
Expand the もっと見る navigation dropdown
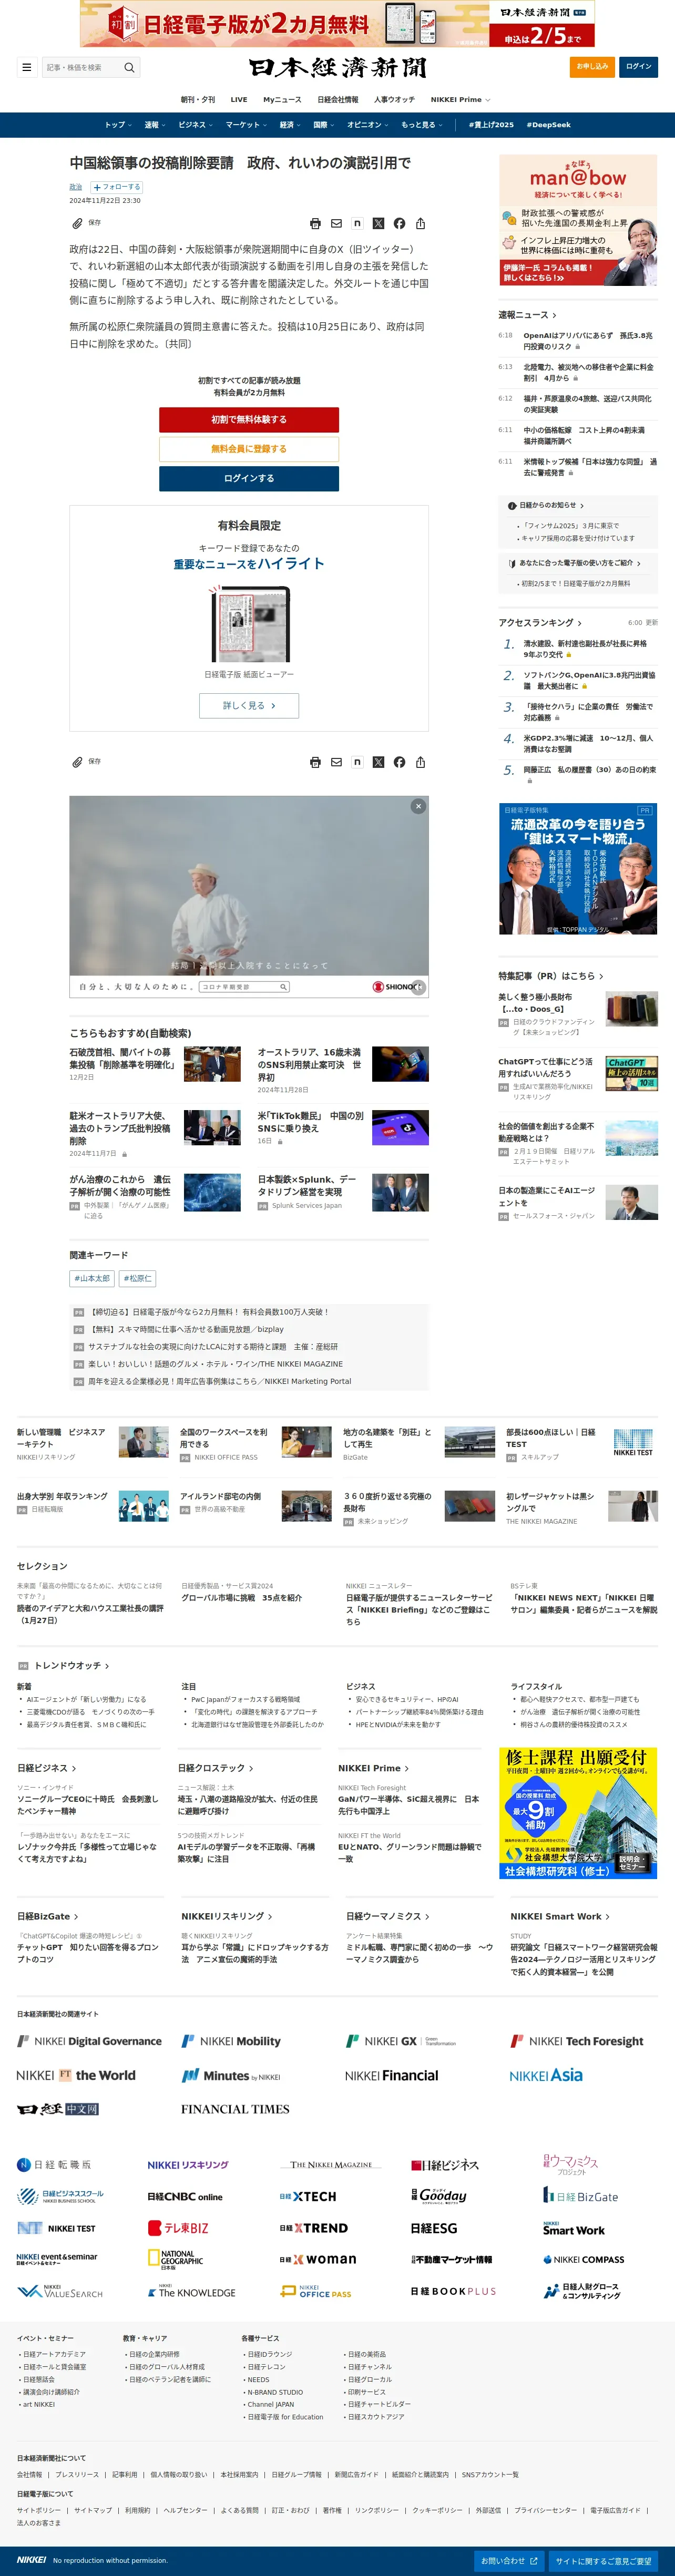pos(422,125)
